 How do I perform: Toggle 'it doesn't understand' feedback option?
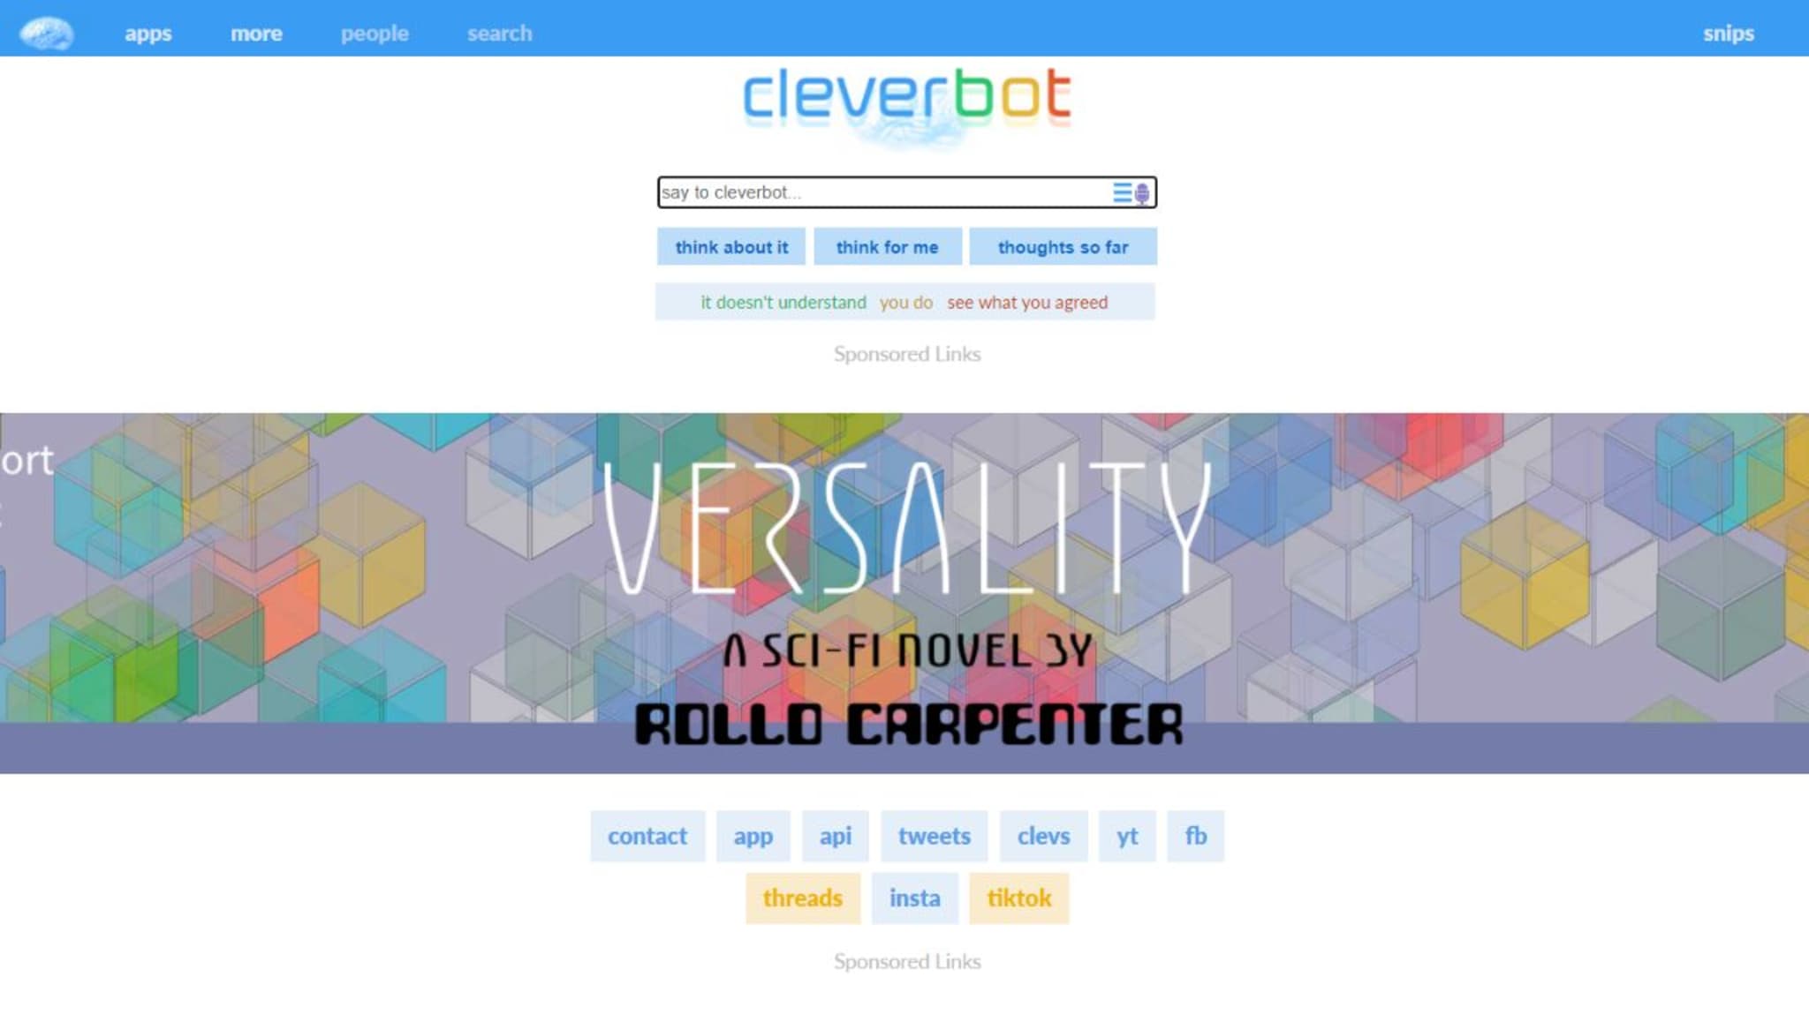784,302
